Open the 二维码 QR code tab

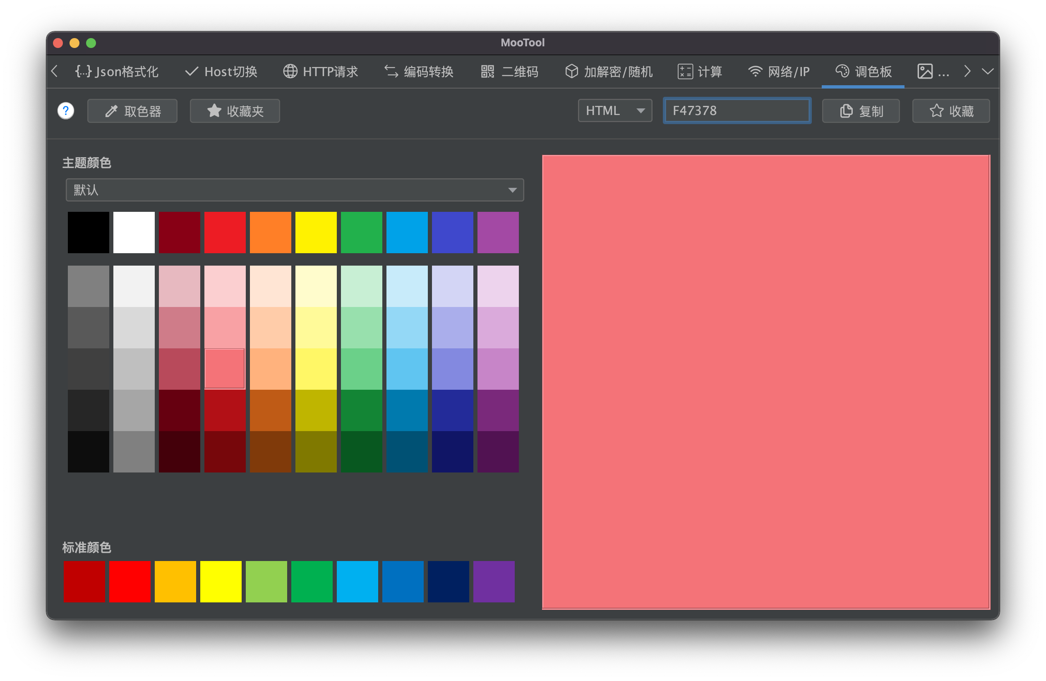click(509, 71)
